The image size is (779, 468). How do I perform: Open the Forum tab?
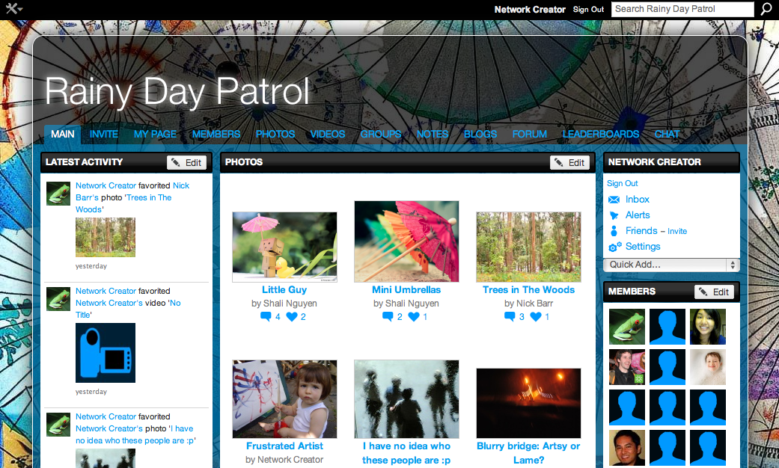tap(530, 134)
